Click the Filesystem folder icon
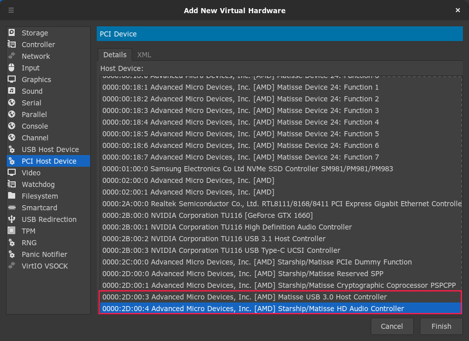 (12, 196)
